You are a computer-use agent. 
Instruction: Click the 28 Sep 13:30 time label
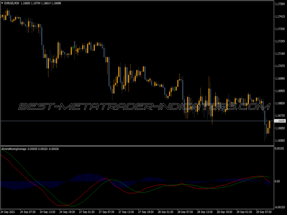(205, 212)
